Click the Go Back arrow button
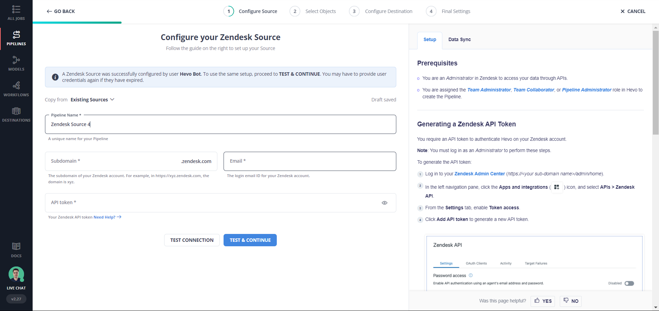The width and height of the screenshot is (659, 311). coord(61,11)
